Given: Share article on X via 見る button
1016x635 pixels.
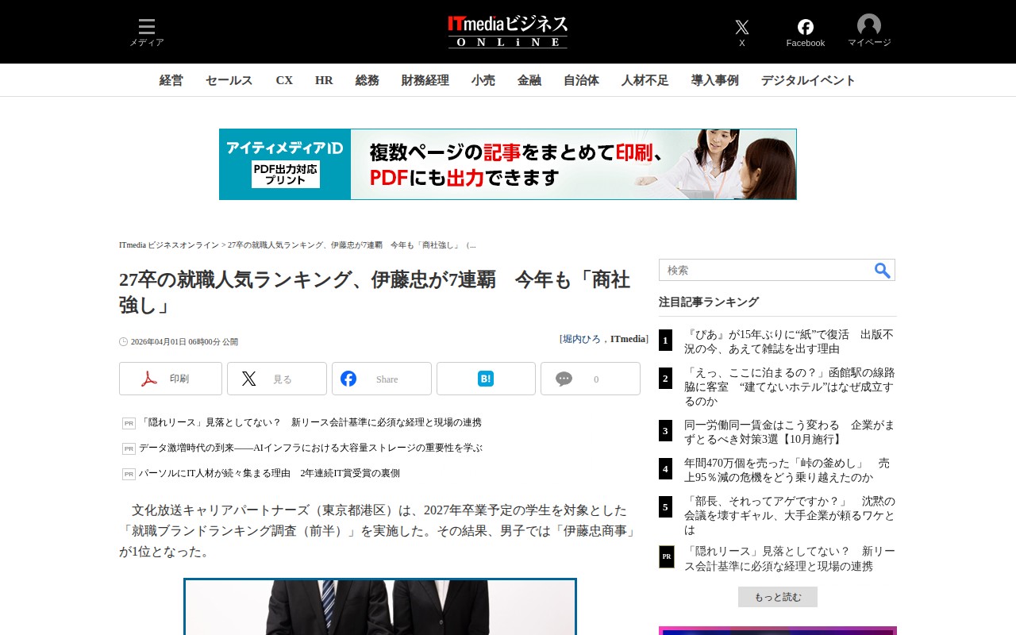Looking at the screenshot, I should click(x=277, y=379).
